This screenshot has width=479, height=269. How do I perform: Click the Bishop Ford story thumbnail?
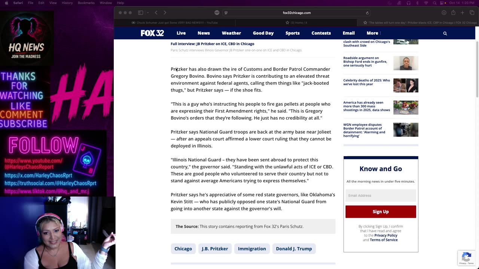406,63
